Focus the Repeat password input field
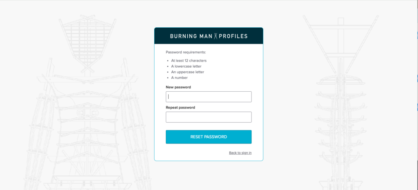The width and height of the screenshot is (418, 190). click(209, 117)
